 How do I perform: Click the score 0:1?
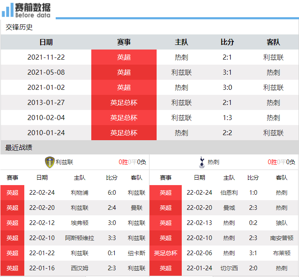[x=112, y=253]
